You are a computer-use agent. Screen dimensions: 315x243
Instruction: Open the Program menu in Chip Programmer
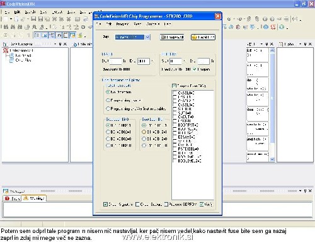point(122,24)
